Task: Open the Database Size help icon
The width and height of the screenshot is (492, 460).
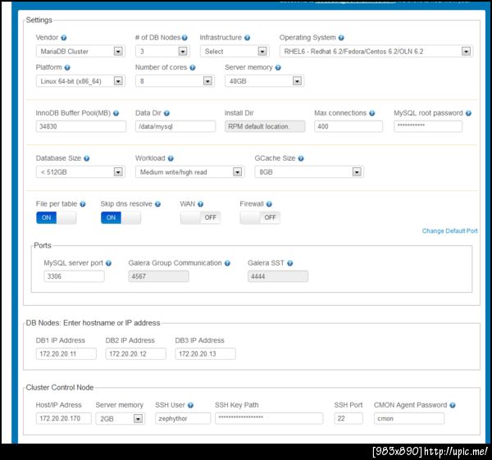Action: pyautogui.click(x=87, y=159)
